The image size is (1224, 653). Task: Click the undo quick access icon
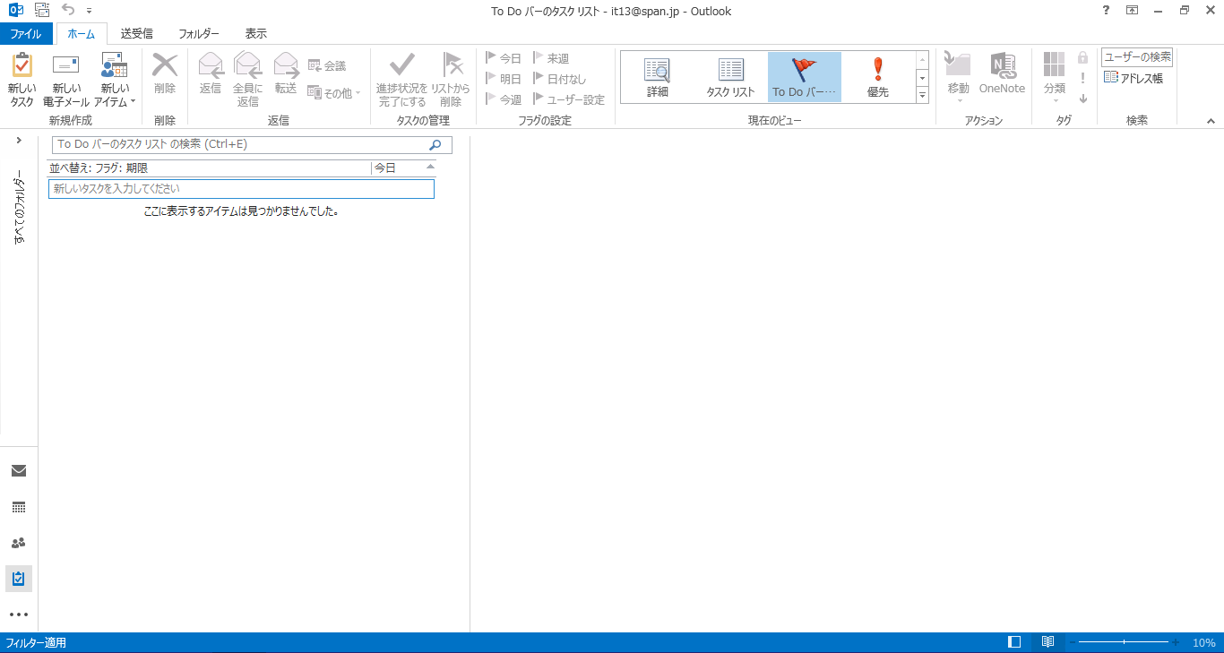point(68,11)
